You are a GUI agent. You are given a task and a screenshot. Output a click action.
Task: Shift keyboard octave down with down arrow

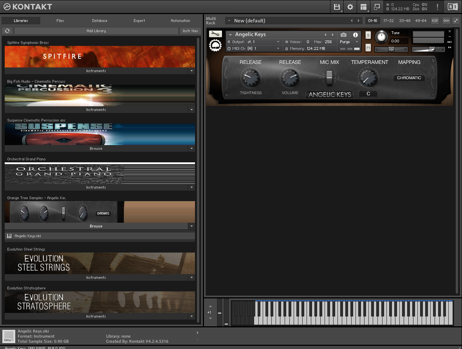point(210,318)
